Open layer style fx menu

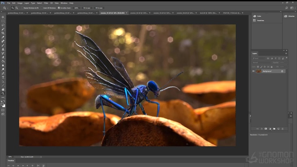(x=262, y=129)
